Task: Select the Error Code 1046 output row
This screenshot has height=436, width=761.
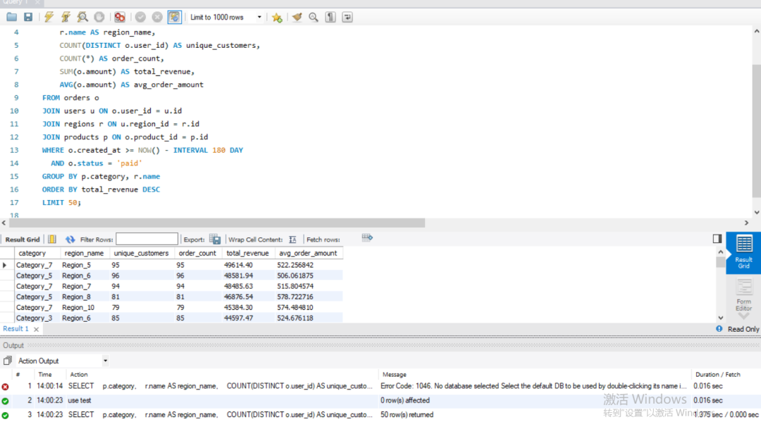Action: click(x=380, y=387)
